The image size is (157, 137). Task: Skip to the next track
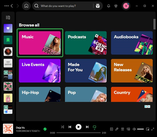87,127
